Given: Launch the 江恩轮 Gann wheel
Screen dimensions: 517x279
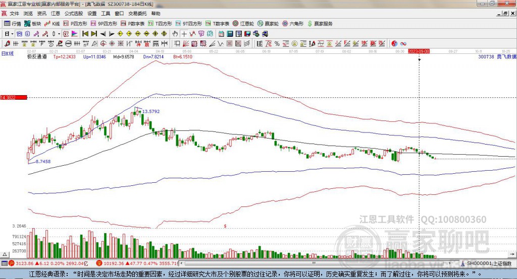Looking at the screenshot, I should [x=243, y=24].
